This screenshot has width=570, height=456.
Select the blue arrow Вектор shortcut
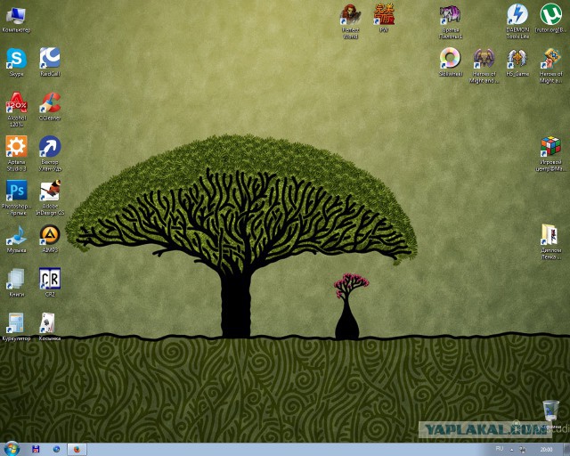50,153
